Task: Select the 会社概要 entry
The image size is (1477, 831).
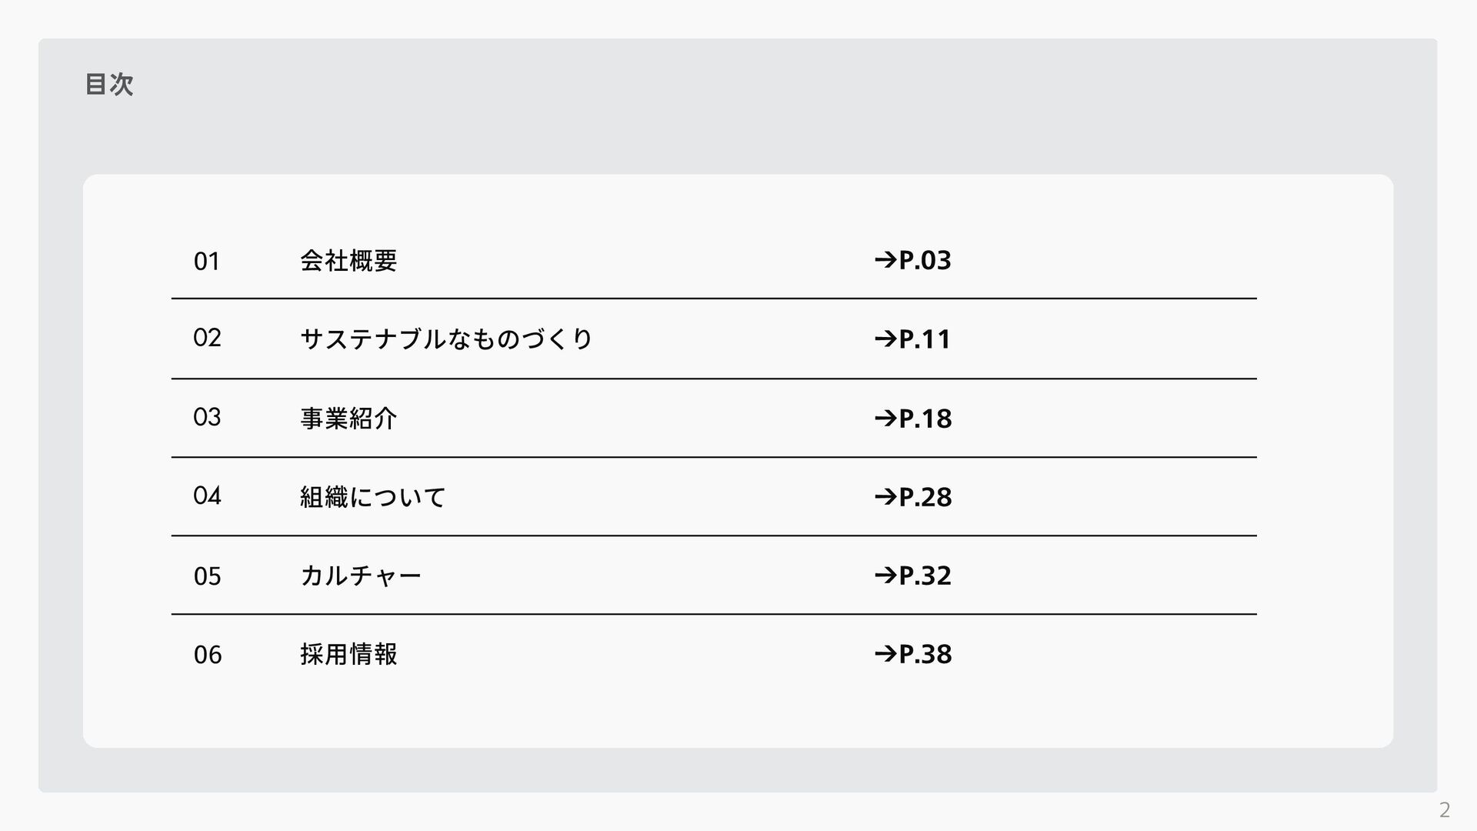Action: [348, 261]
